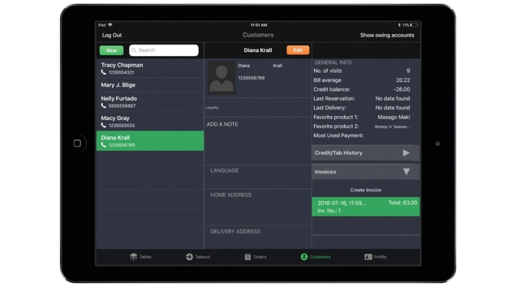Open the Takeout tab icon
Screen dimensions: 516x287
(189, 257)
